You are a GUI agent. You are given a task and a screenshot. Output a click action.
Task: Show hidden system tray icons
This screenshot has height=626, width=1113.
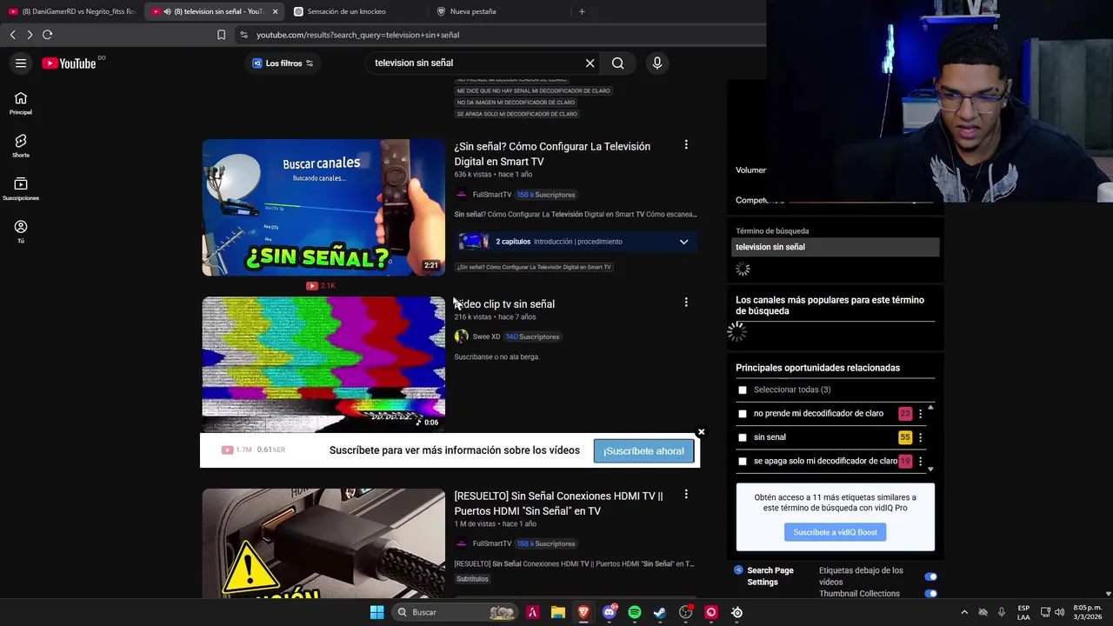[963, 612]
